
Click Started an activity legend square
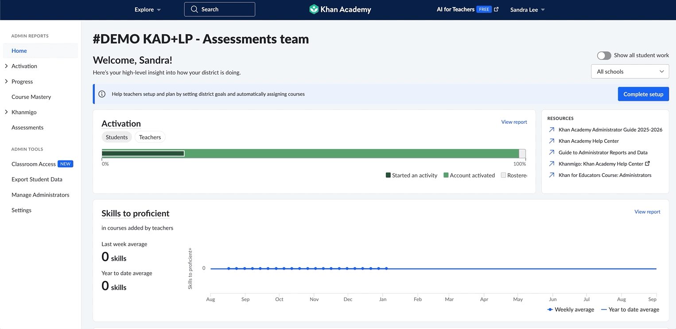388,175
